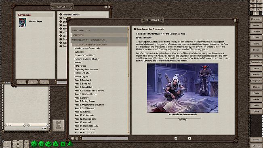Click the Murder on the Crossroads artwork
This screenshot has height=148, width=263.
(x=183, y=88)
